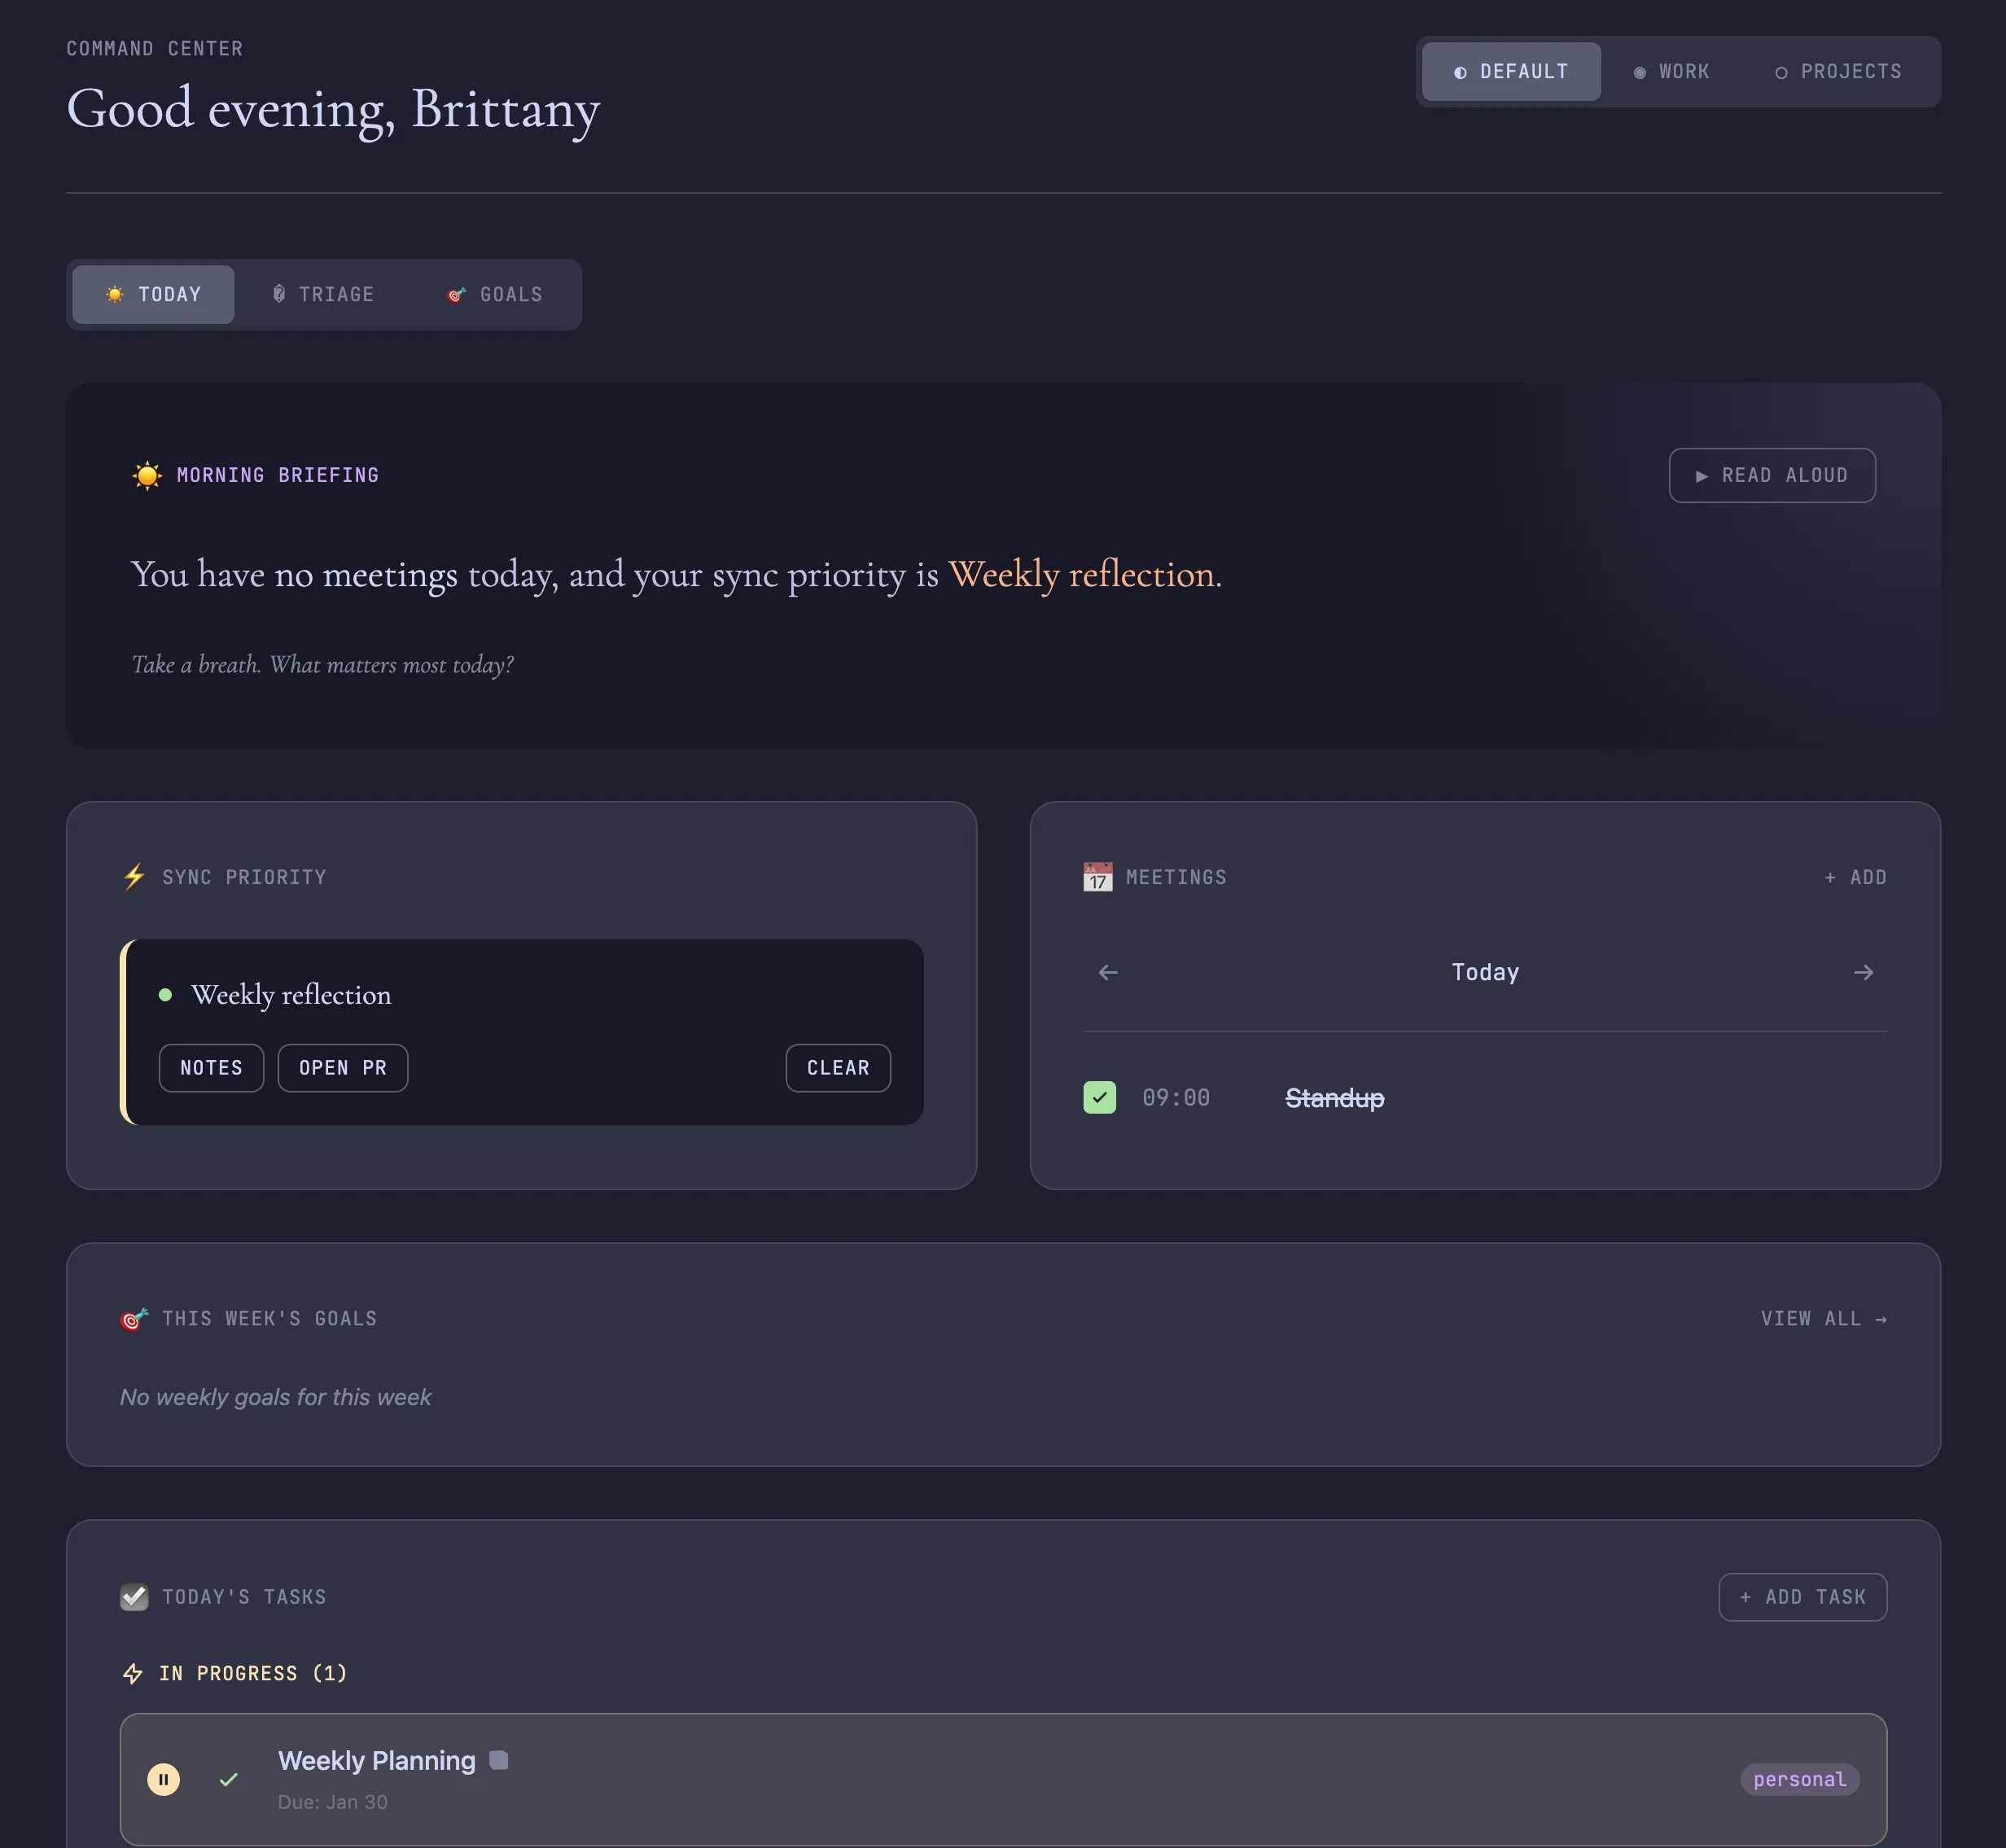Click the personal tag on Weekly Planning
The width and height of the screenshot is (2006, 1848).
pyautogui.click(x=1799, y=1779)
